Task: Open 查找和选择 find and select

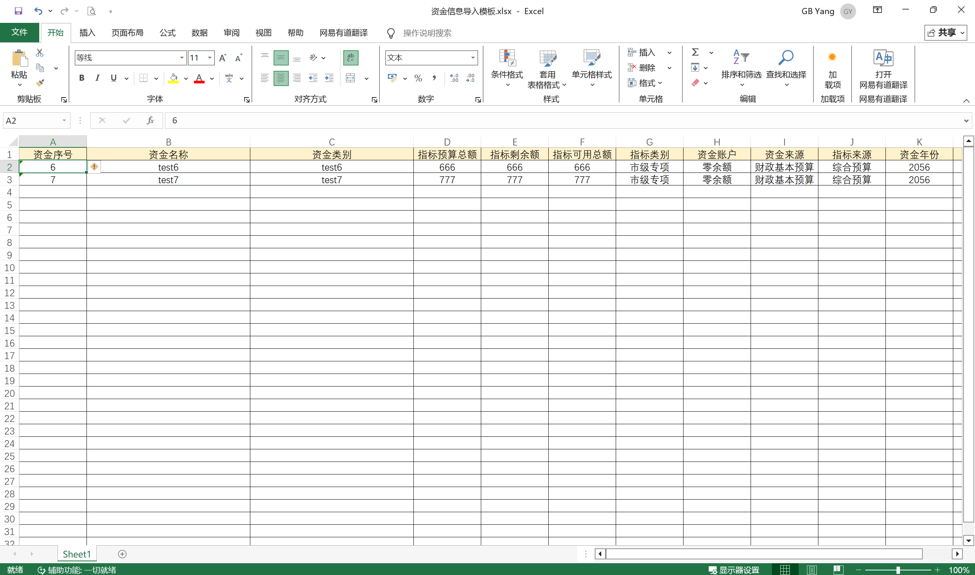Action: 786,68
